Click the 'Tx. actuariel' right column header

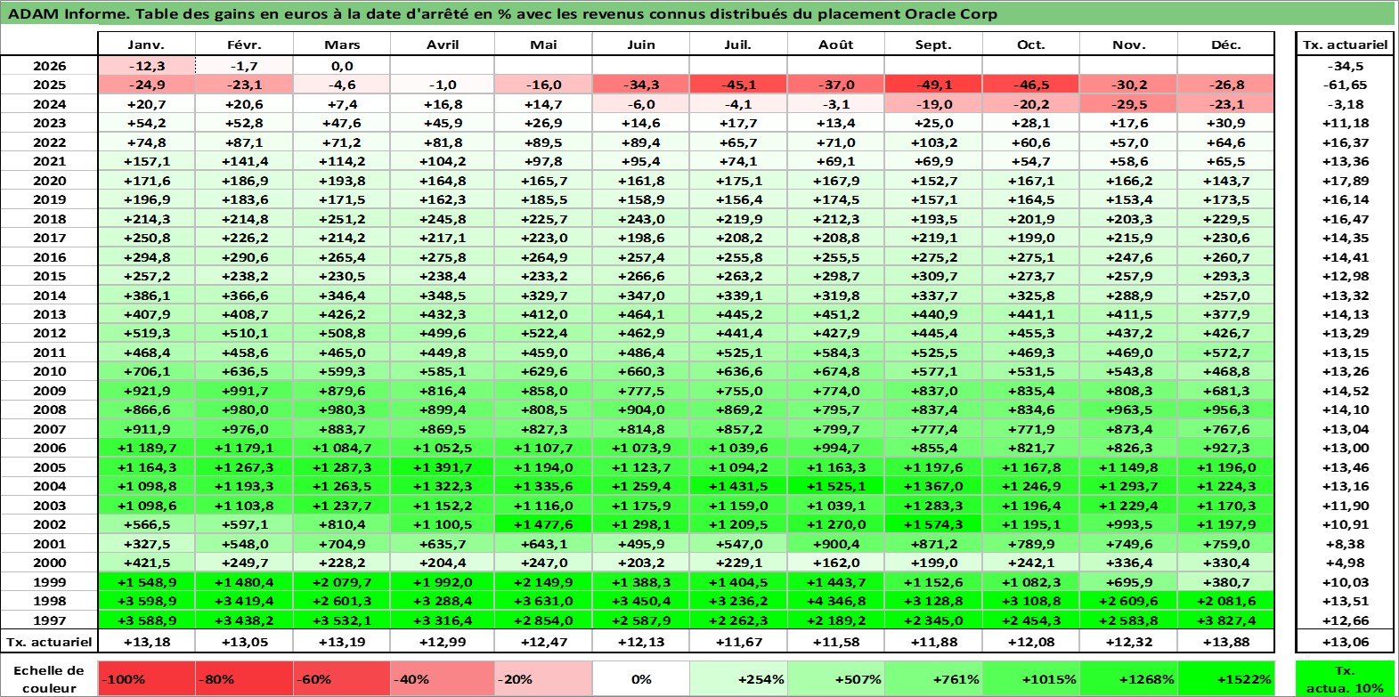click(1345, 45)
